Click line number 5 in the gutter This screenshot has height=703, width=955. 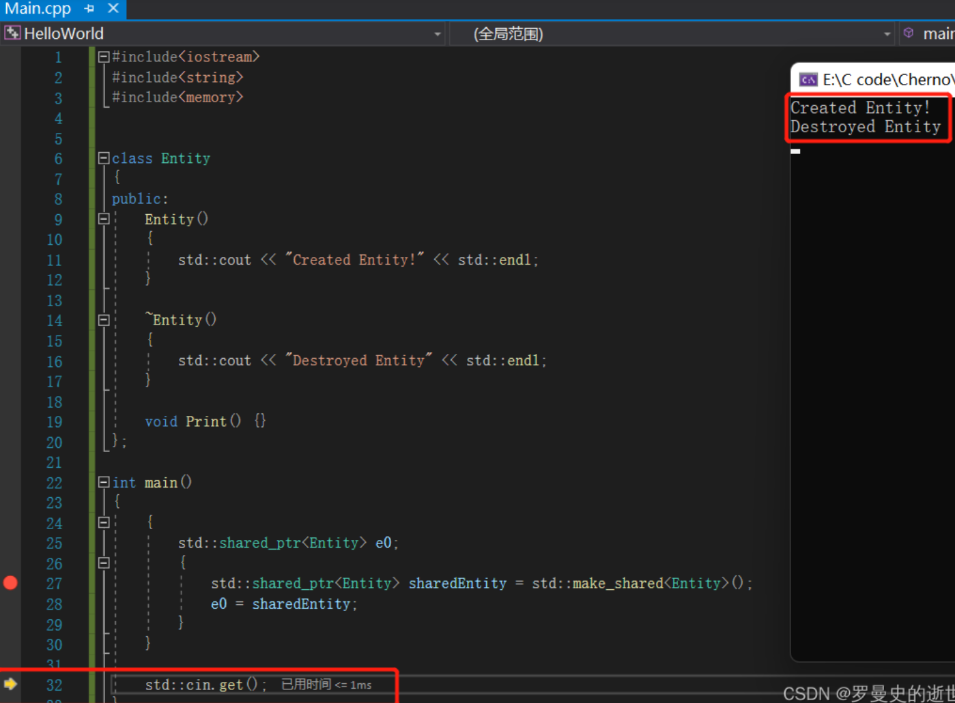coord(58,138)
